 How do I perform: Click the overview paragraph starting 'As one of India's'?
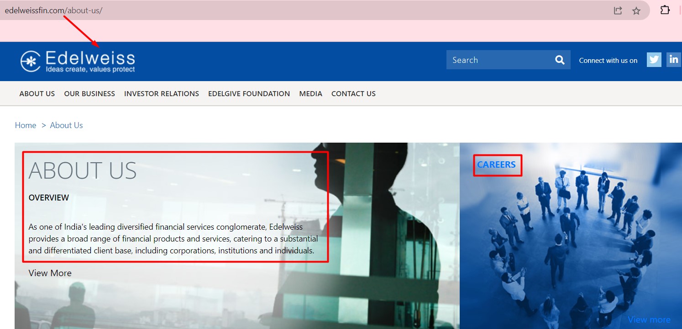173,238
